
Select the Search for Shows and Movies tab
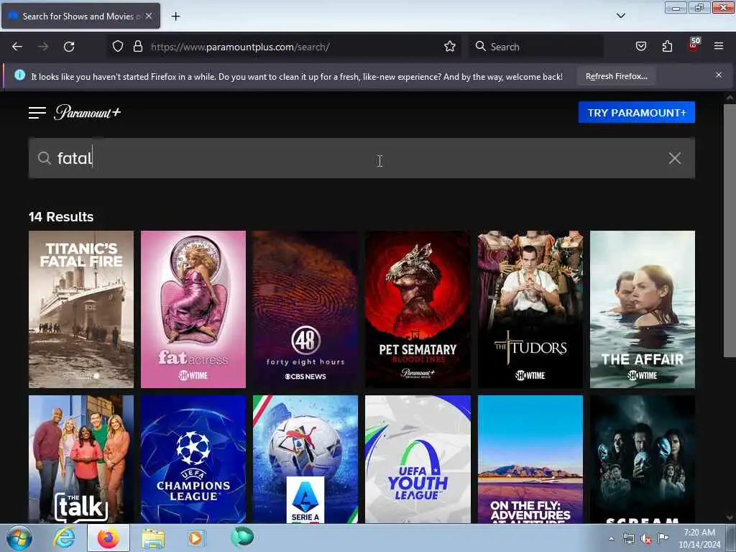(x=80, y=17)
